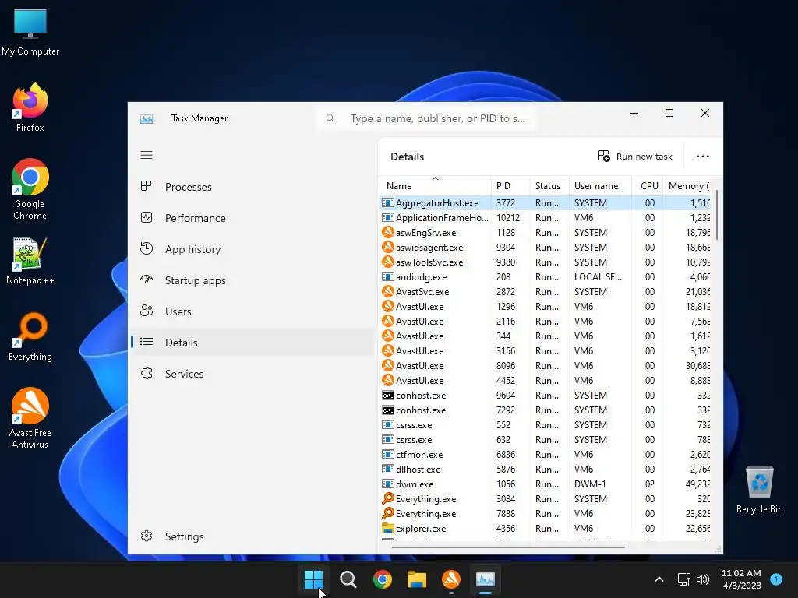Select the AggregatorHost.exe process row
The width and height of the screenshot is (798, 598).
click(546, 203)
